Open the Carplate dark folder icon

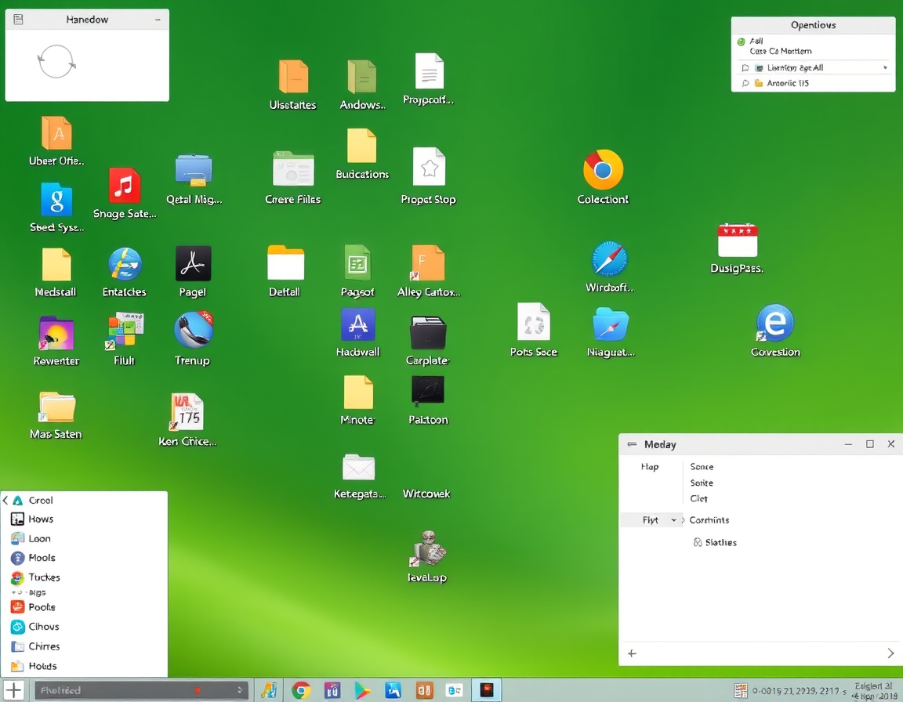(x=428, y=332)
